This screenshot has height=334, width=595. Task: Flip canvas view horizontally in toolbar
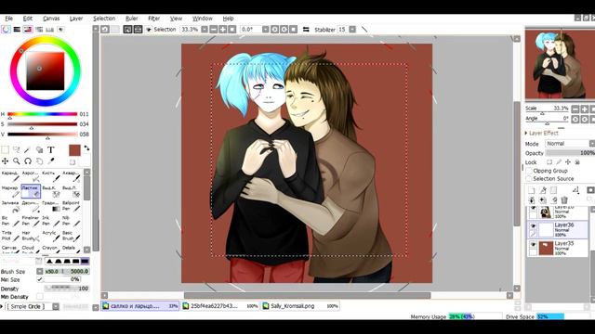(x=306, y=29)
